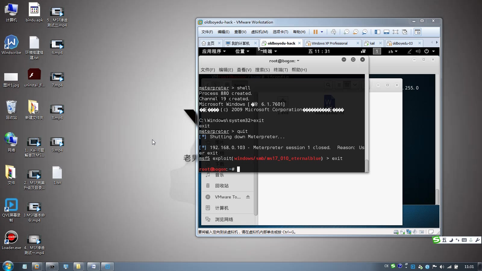Click the sound card status icon in VMware
482x271 pixels.
(415, 232)
